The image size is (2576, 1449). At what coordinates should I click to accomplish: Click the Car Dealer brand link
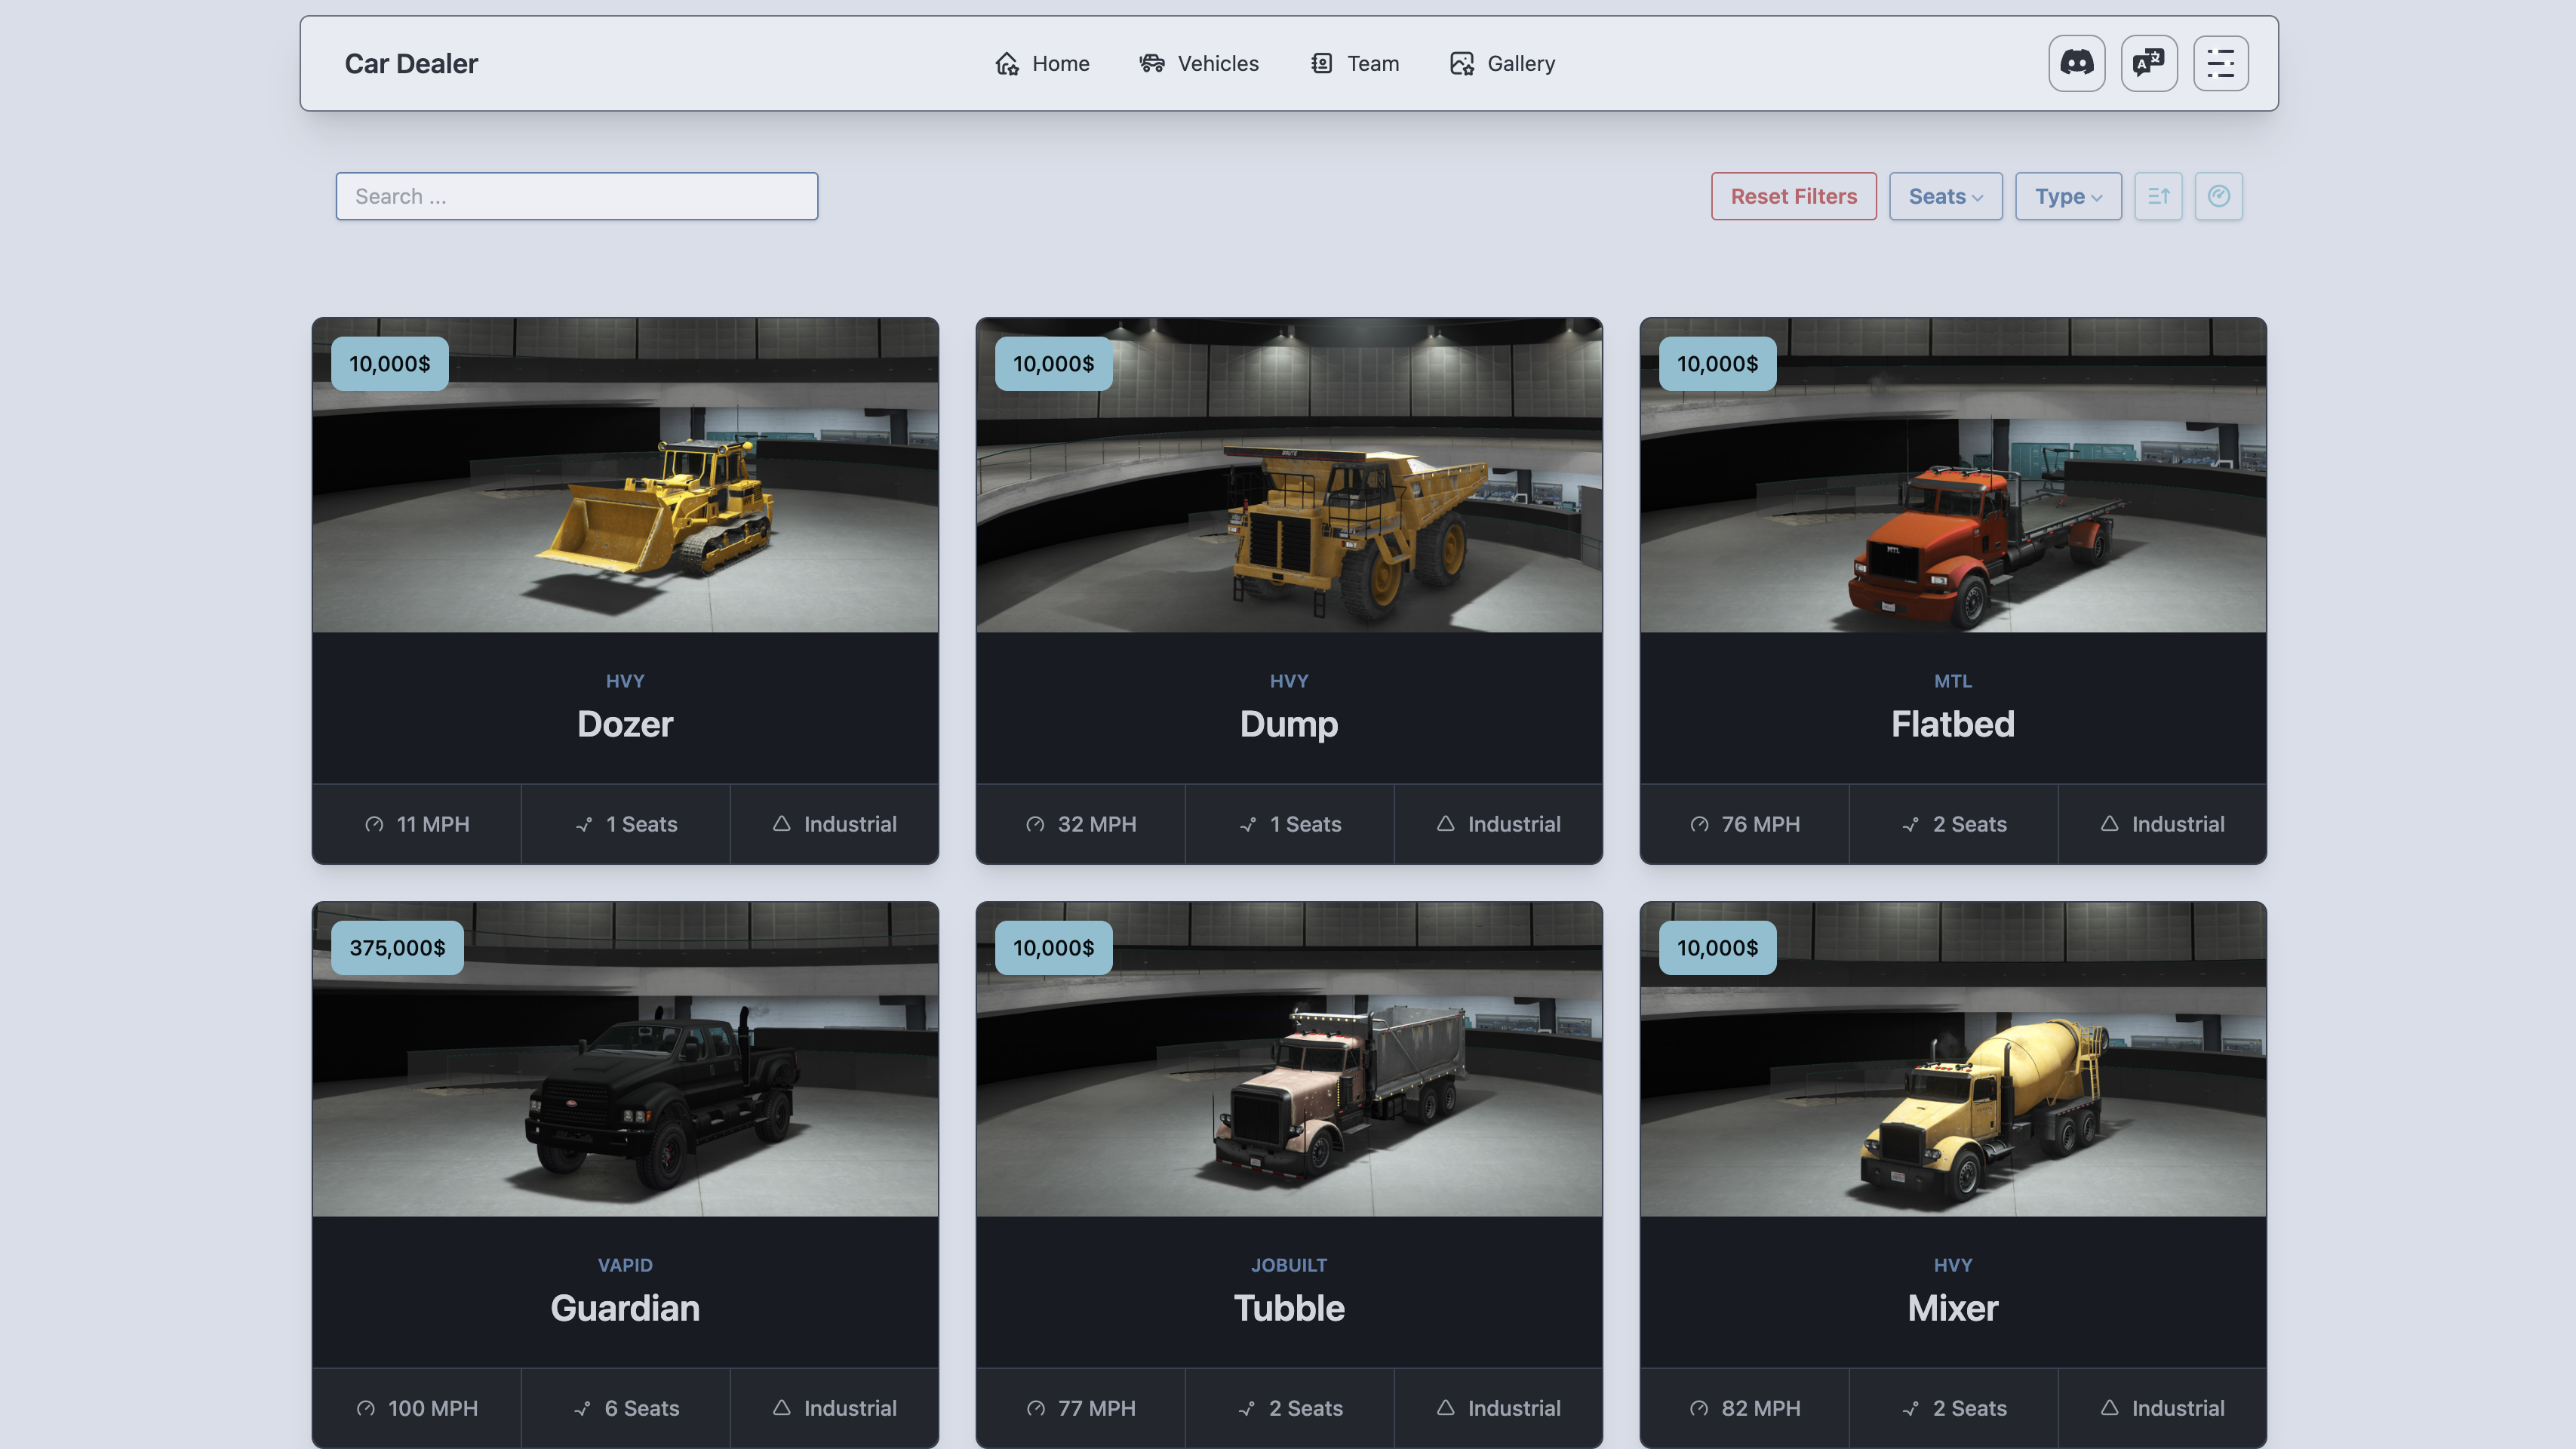pyautogui.click(x=411, y=64)
